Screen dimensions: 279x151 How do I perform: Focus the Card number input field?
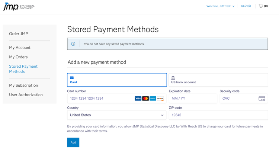pos(100,99)
